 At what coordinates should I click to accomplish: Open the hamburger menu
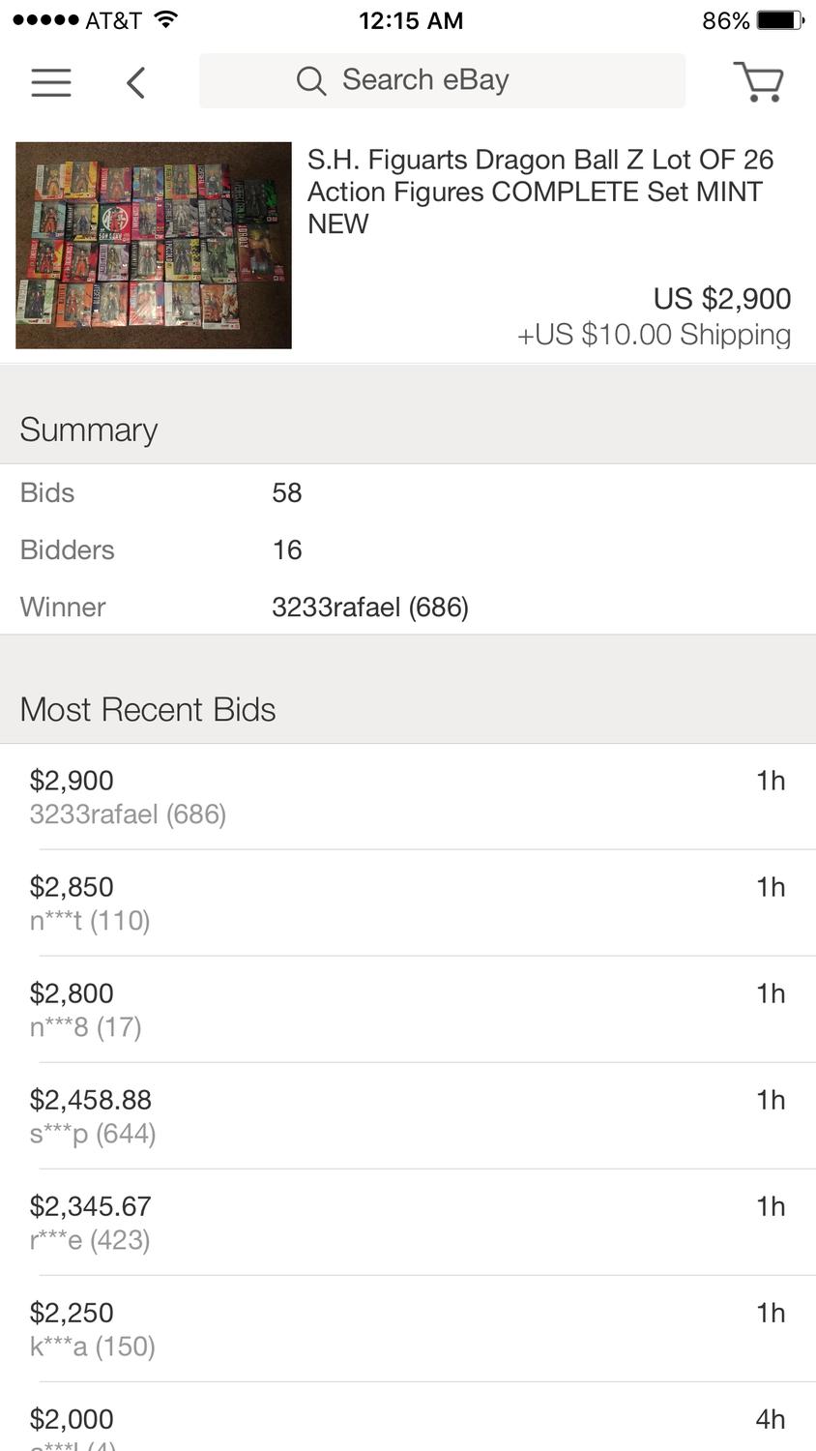(51, 82)
